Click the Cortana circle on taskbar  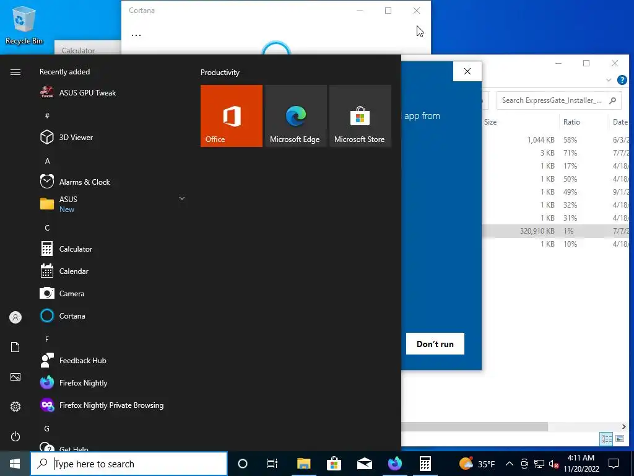point(243,464)
